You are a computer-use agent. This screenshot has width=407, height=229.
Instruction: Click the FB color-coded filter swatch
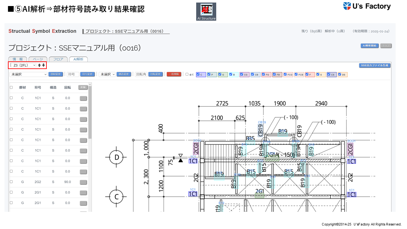[x=277, y=75]
